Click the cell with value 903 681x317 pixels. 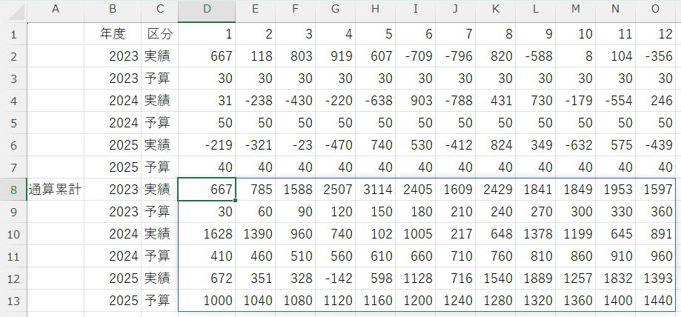(415, 101)
